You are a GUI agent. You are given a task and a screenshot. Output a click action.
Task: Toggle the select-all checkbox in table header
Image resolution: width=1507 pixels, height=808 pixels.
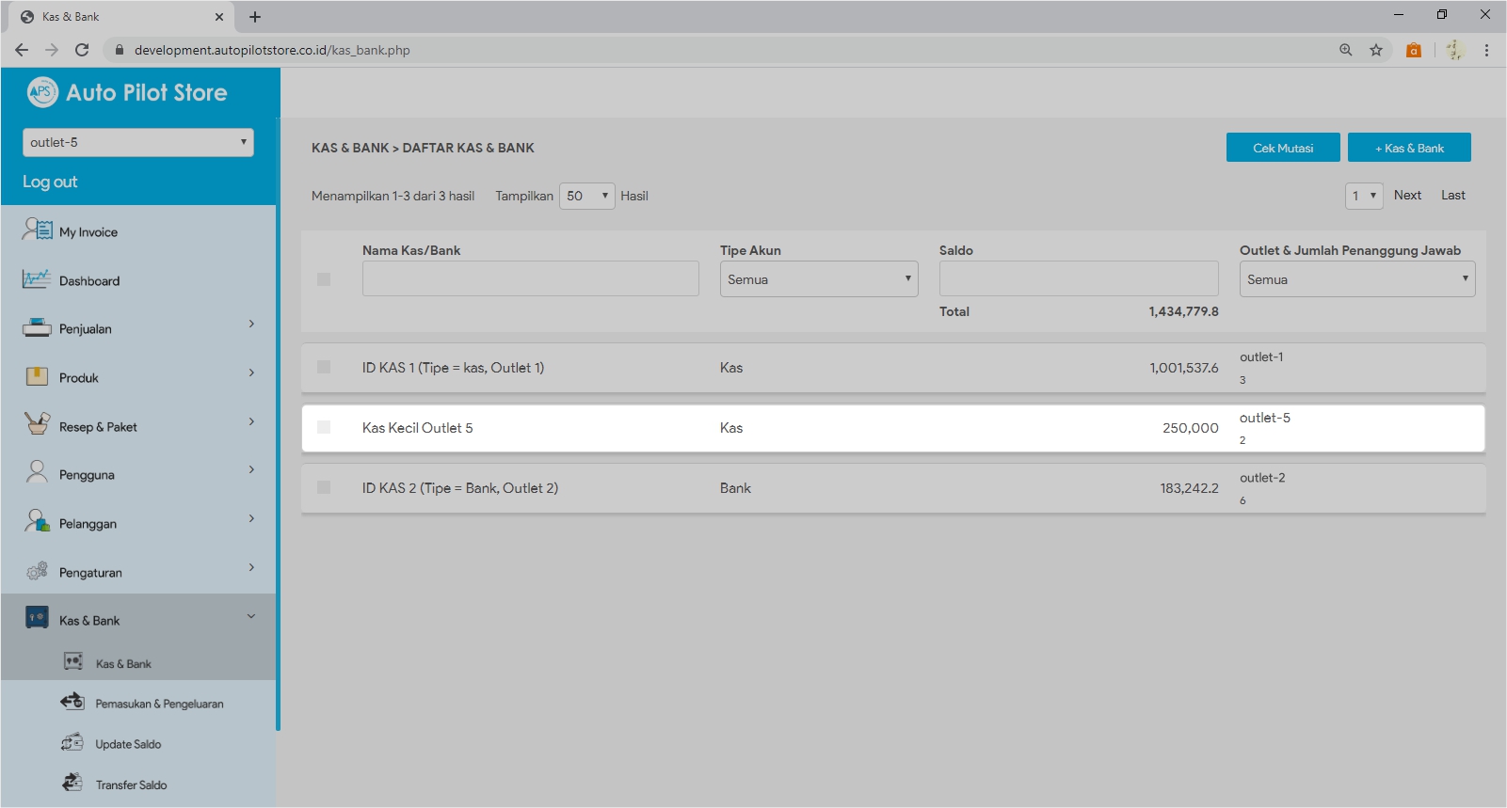point(324,279)
